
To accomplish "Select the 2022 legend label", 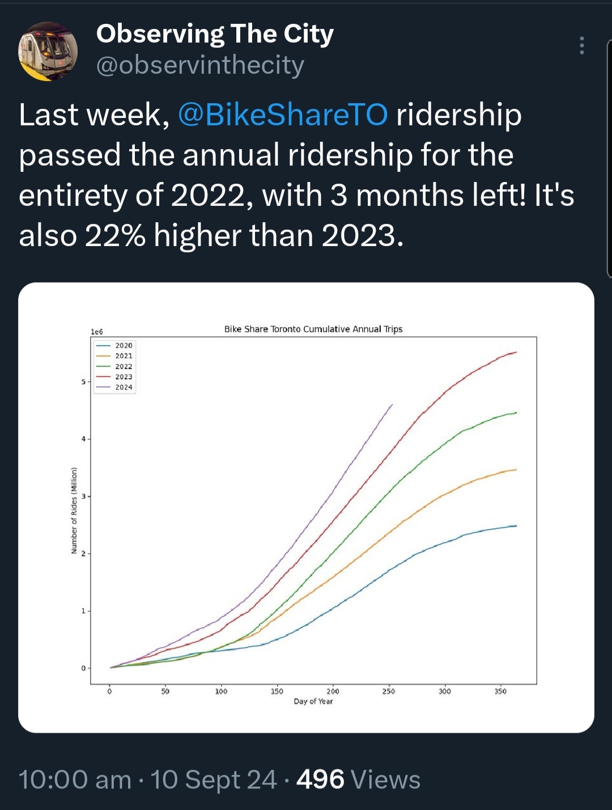I will (x=124, y=367).
